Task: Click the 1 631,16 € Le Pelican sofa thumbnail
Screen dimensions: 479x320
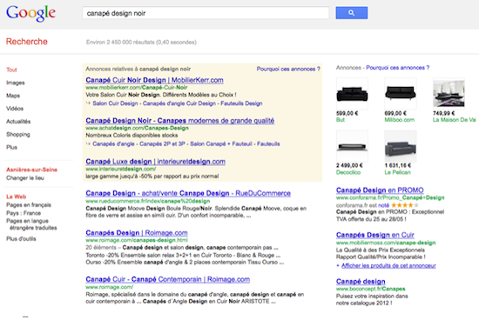Action: (401, 146)
